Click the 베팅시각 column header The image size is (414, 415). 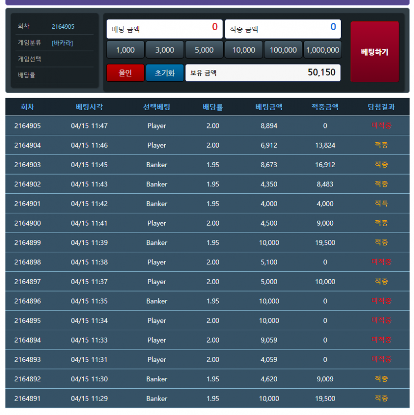pyautogui.click(x=89, y=107)
